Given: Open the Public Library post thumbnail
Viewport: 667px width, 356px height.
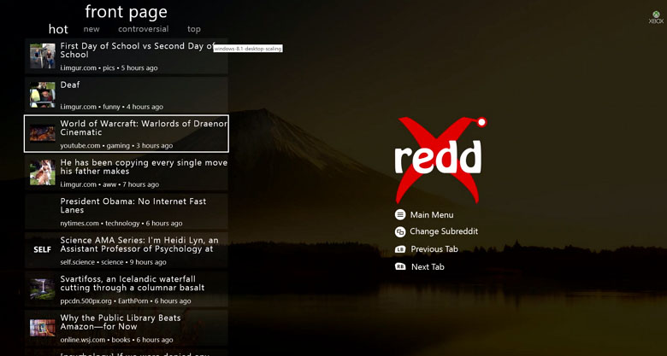Looking at the screenshot, I should coord(43,328).
